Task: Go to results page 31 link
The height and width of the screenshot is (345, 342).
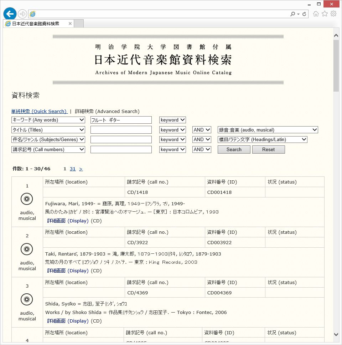Action: 73,169
